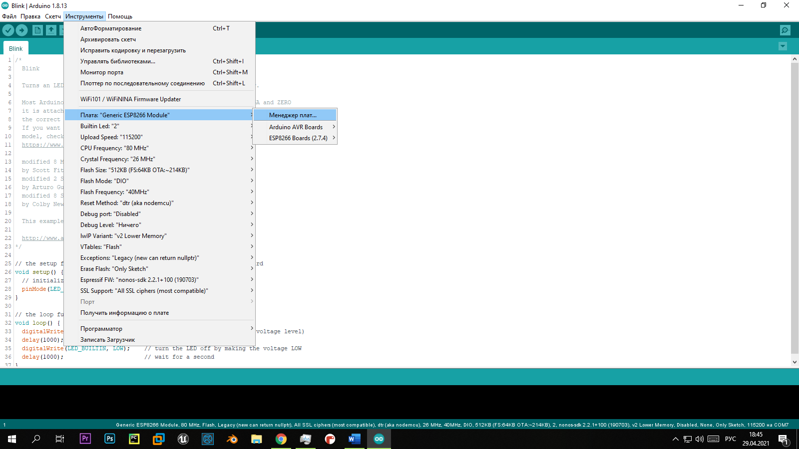
Task: Open PyCharm taskbar icon
Action: [134, 439]
